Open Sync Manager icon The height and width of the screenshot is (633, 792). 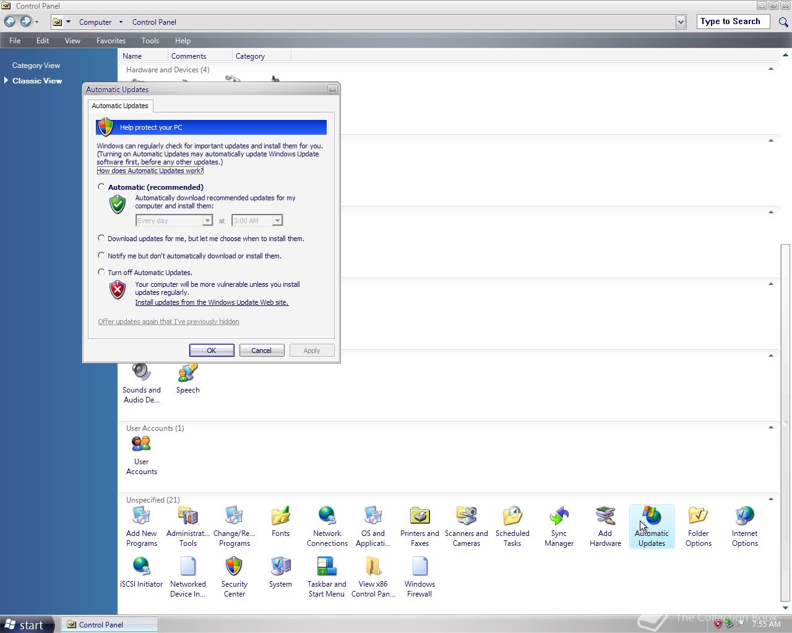click(559, 527)
